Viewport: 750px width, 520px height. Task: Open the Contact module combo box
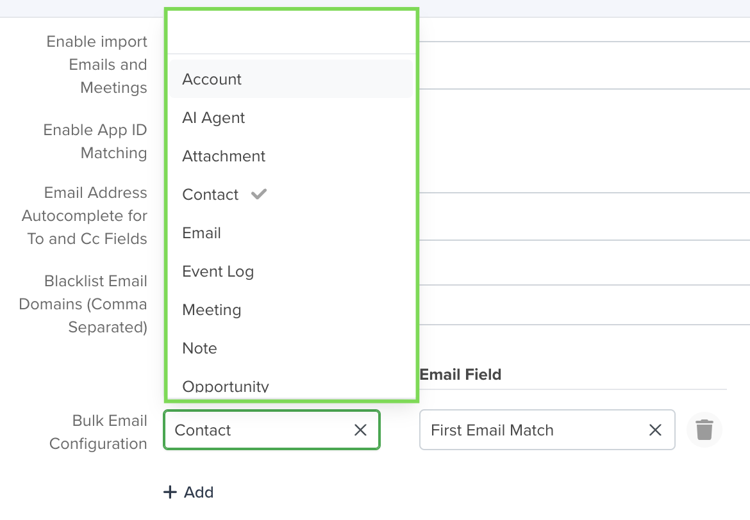tap(272, 430)
